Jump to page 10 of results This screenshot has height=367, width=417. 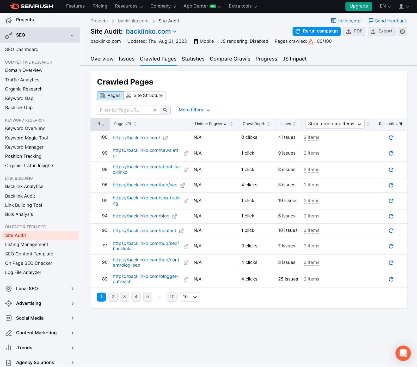172,297
